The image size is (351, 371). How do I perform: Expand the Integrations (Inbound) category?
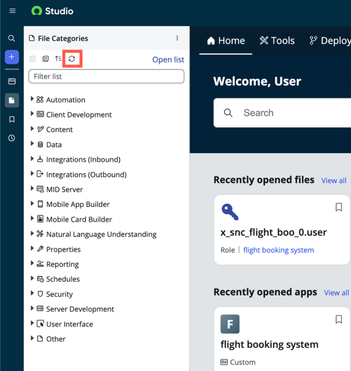pyautogui.click(x=32, y=159)
